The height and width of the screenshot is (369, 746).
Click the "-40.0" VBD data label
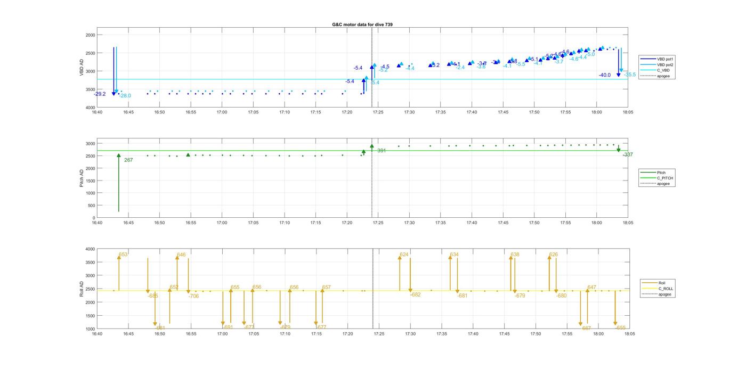[605, 75]
